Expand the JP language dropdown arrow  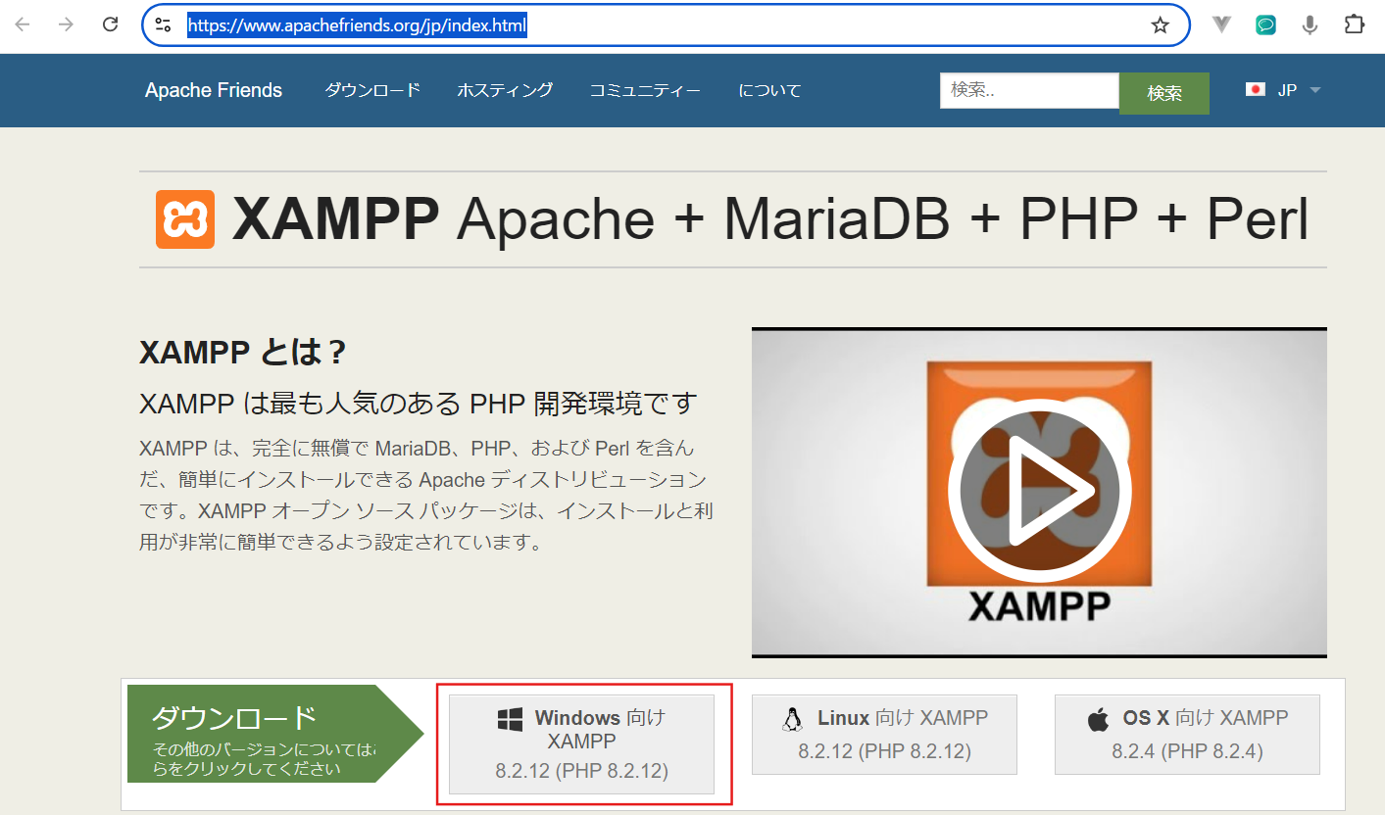1315,90
